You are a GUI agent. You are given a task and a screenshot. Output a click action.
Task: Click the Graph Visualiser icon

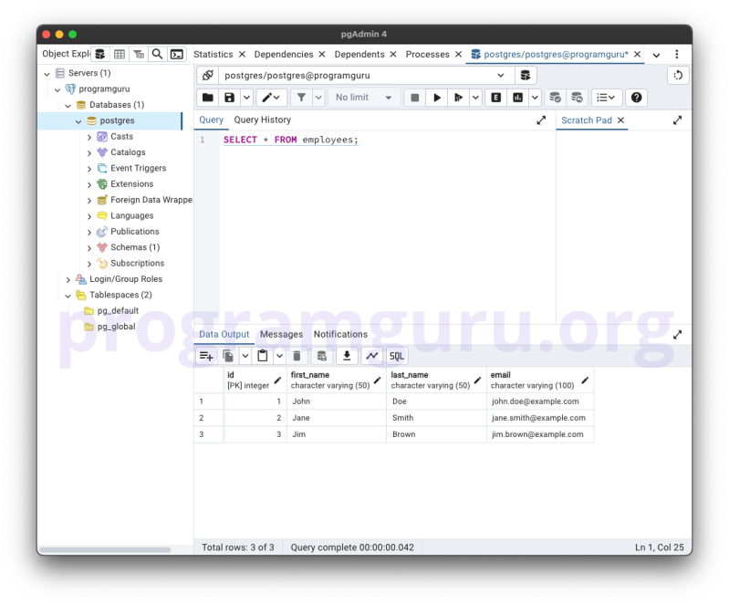tap(372, 356)
